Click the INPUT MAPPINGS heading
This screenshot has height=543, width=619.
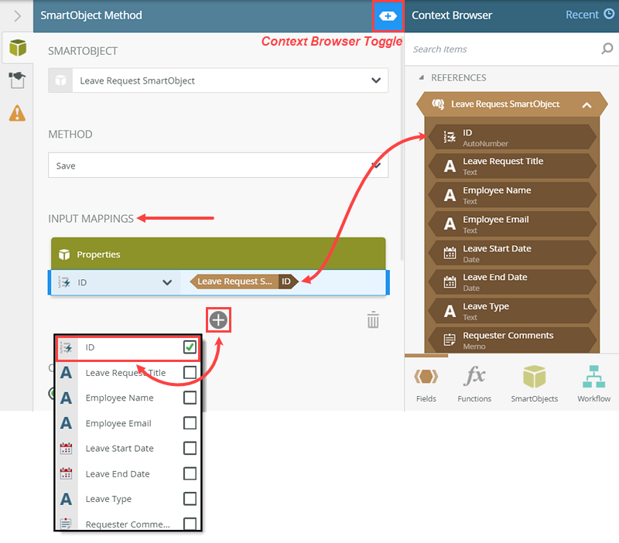(x=91, y=219)
